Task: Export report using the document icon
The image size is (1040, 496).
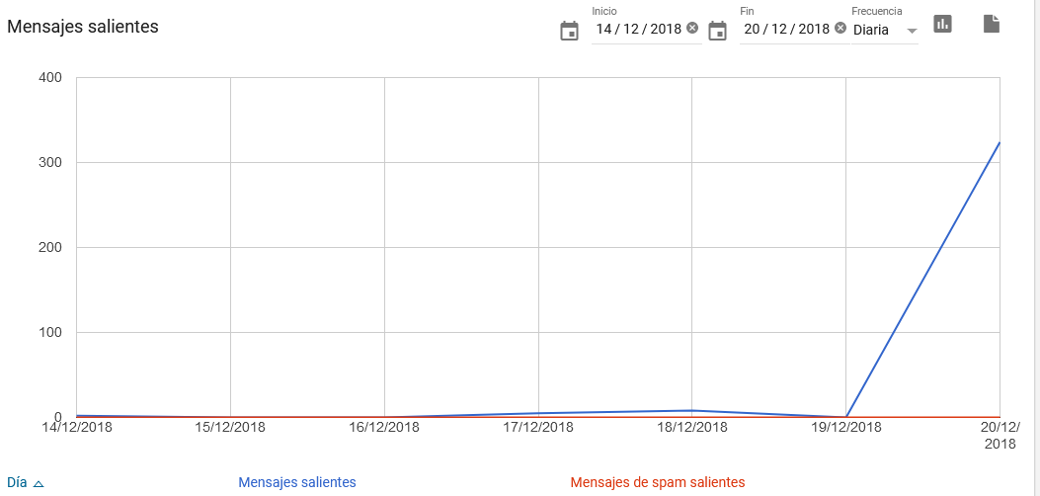Action: click(x=992, y=24)
